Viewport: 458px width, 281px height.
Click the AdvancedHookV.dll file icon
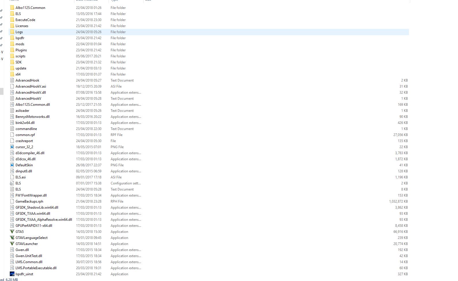(12, 92)
